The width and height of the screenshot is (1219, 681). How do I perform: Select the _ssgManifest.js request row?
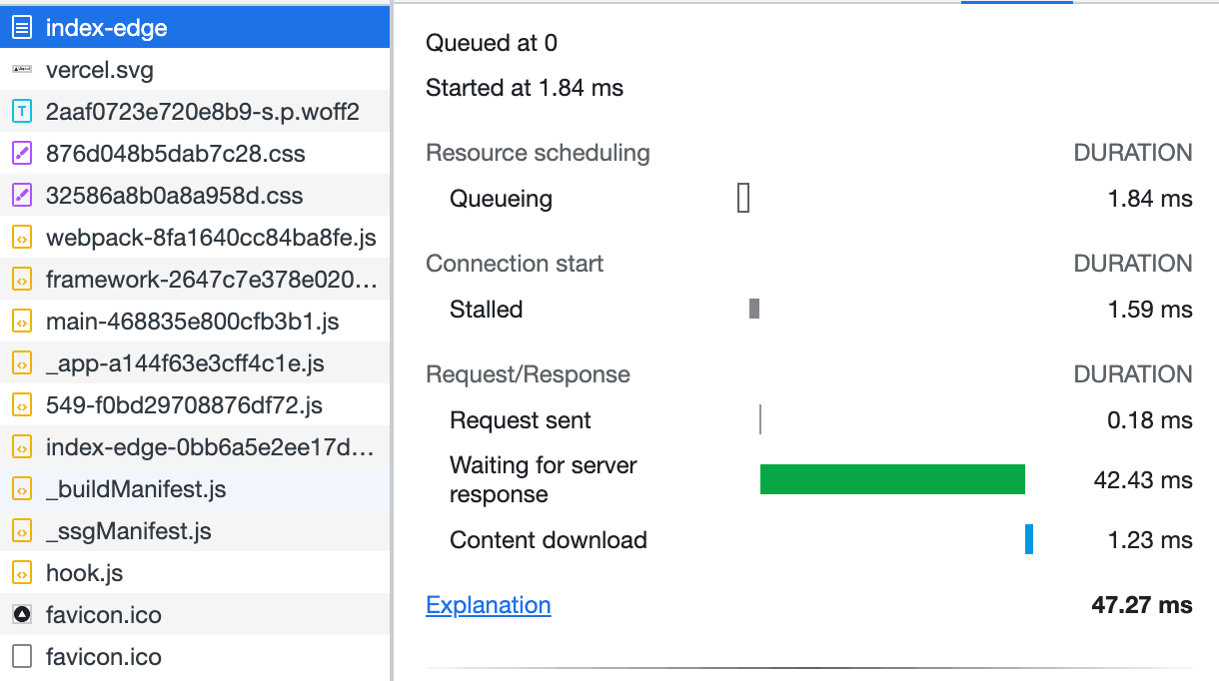128,531
